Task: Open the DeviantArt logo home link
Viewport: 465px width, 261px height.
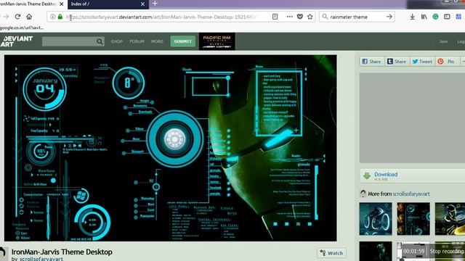Action: point(16,41)
